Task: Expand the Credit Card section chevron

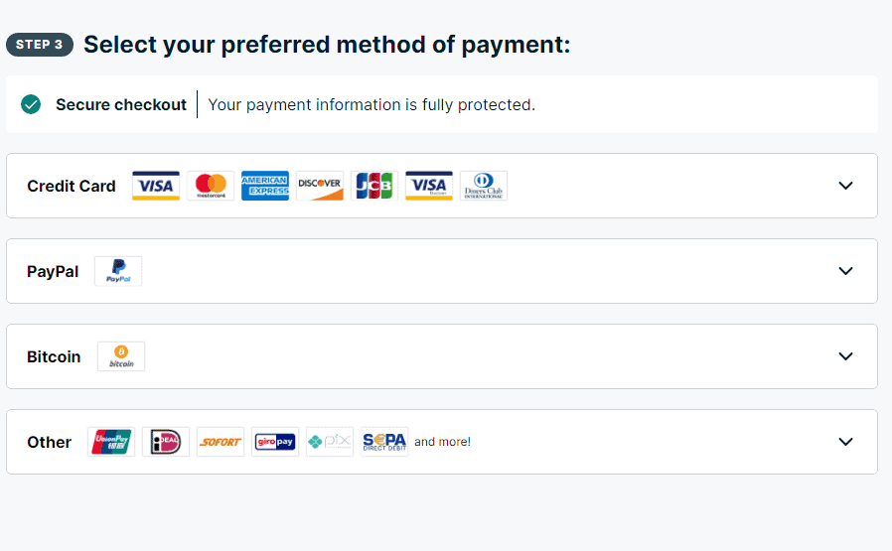Action: [846, 186]
